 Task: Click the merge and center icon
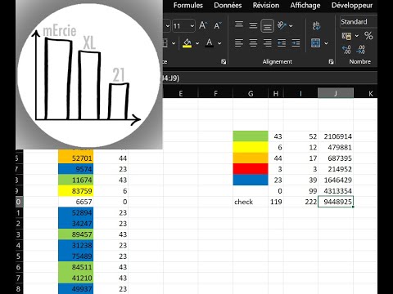click(316, 43)
